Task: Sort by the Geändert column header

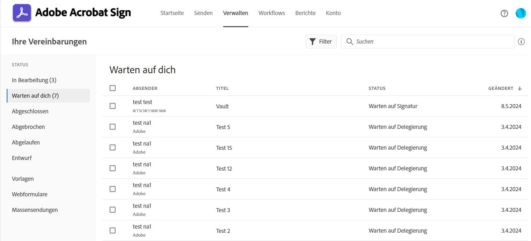Action: [501, 89]
